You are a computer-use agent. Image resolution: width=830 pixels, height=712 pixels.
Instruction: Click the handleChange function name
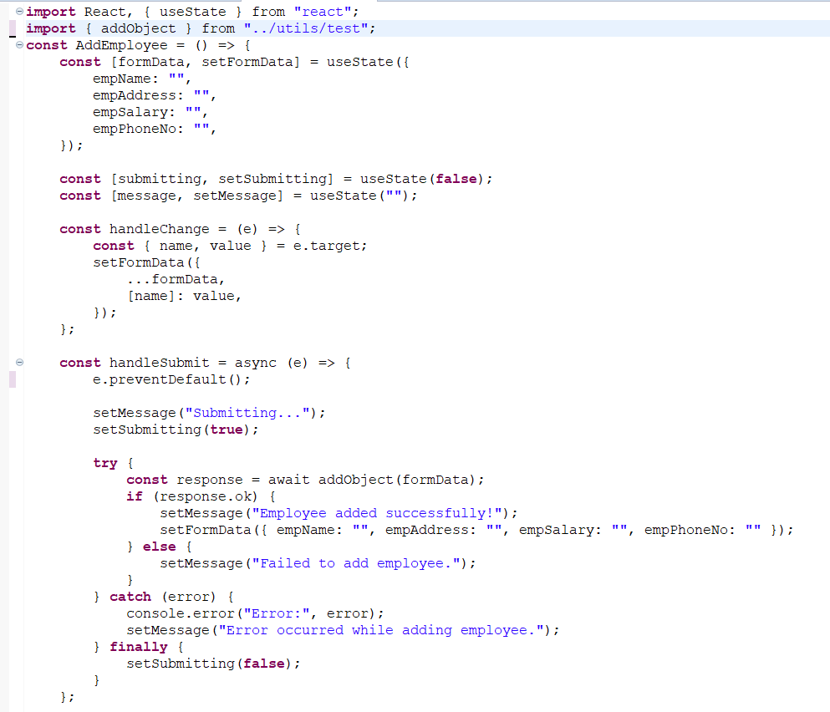point(160,229)
